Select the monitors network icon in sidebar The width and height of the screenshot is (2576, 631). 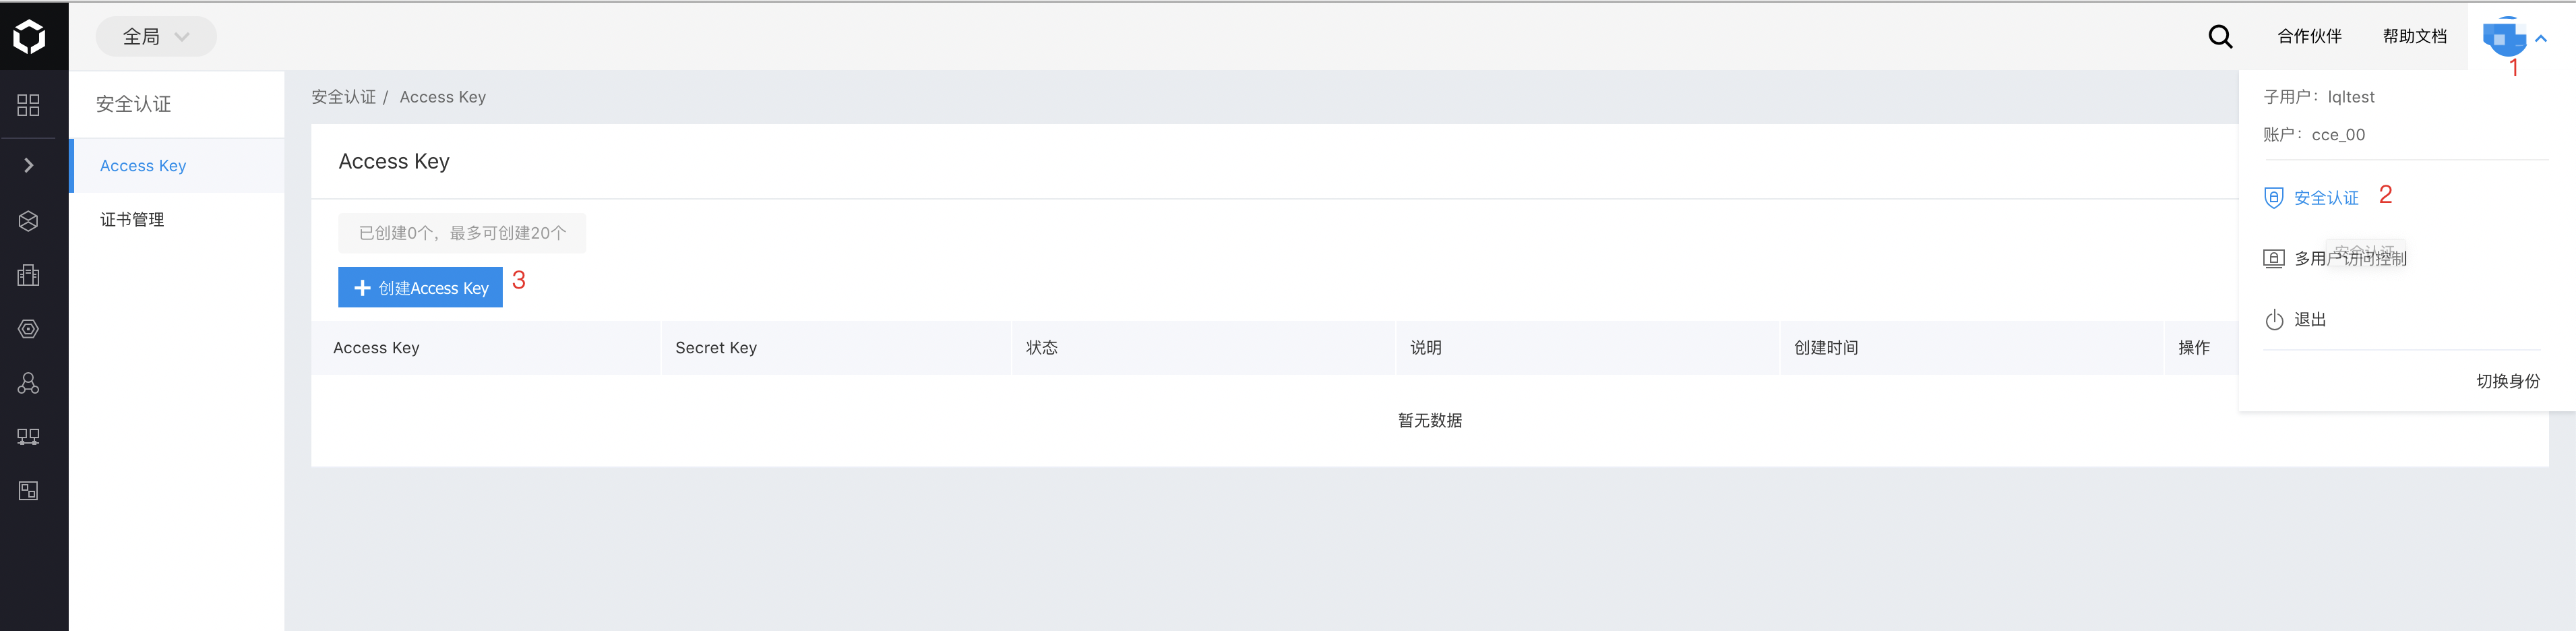click(x=28, y=437)
